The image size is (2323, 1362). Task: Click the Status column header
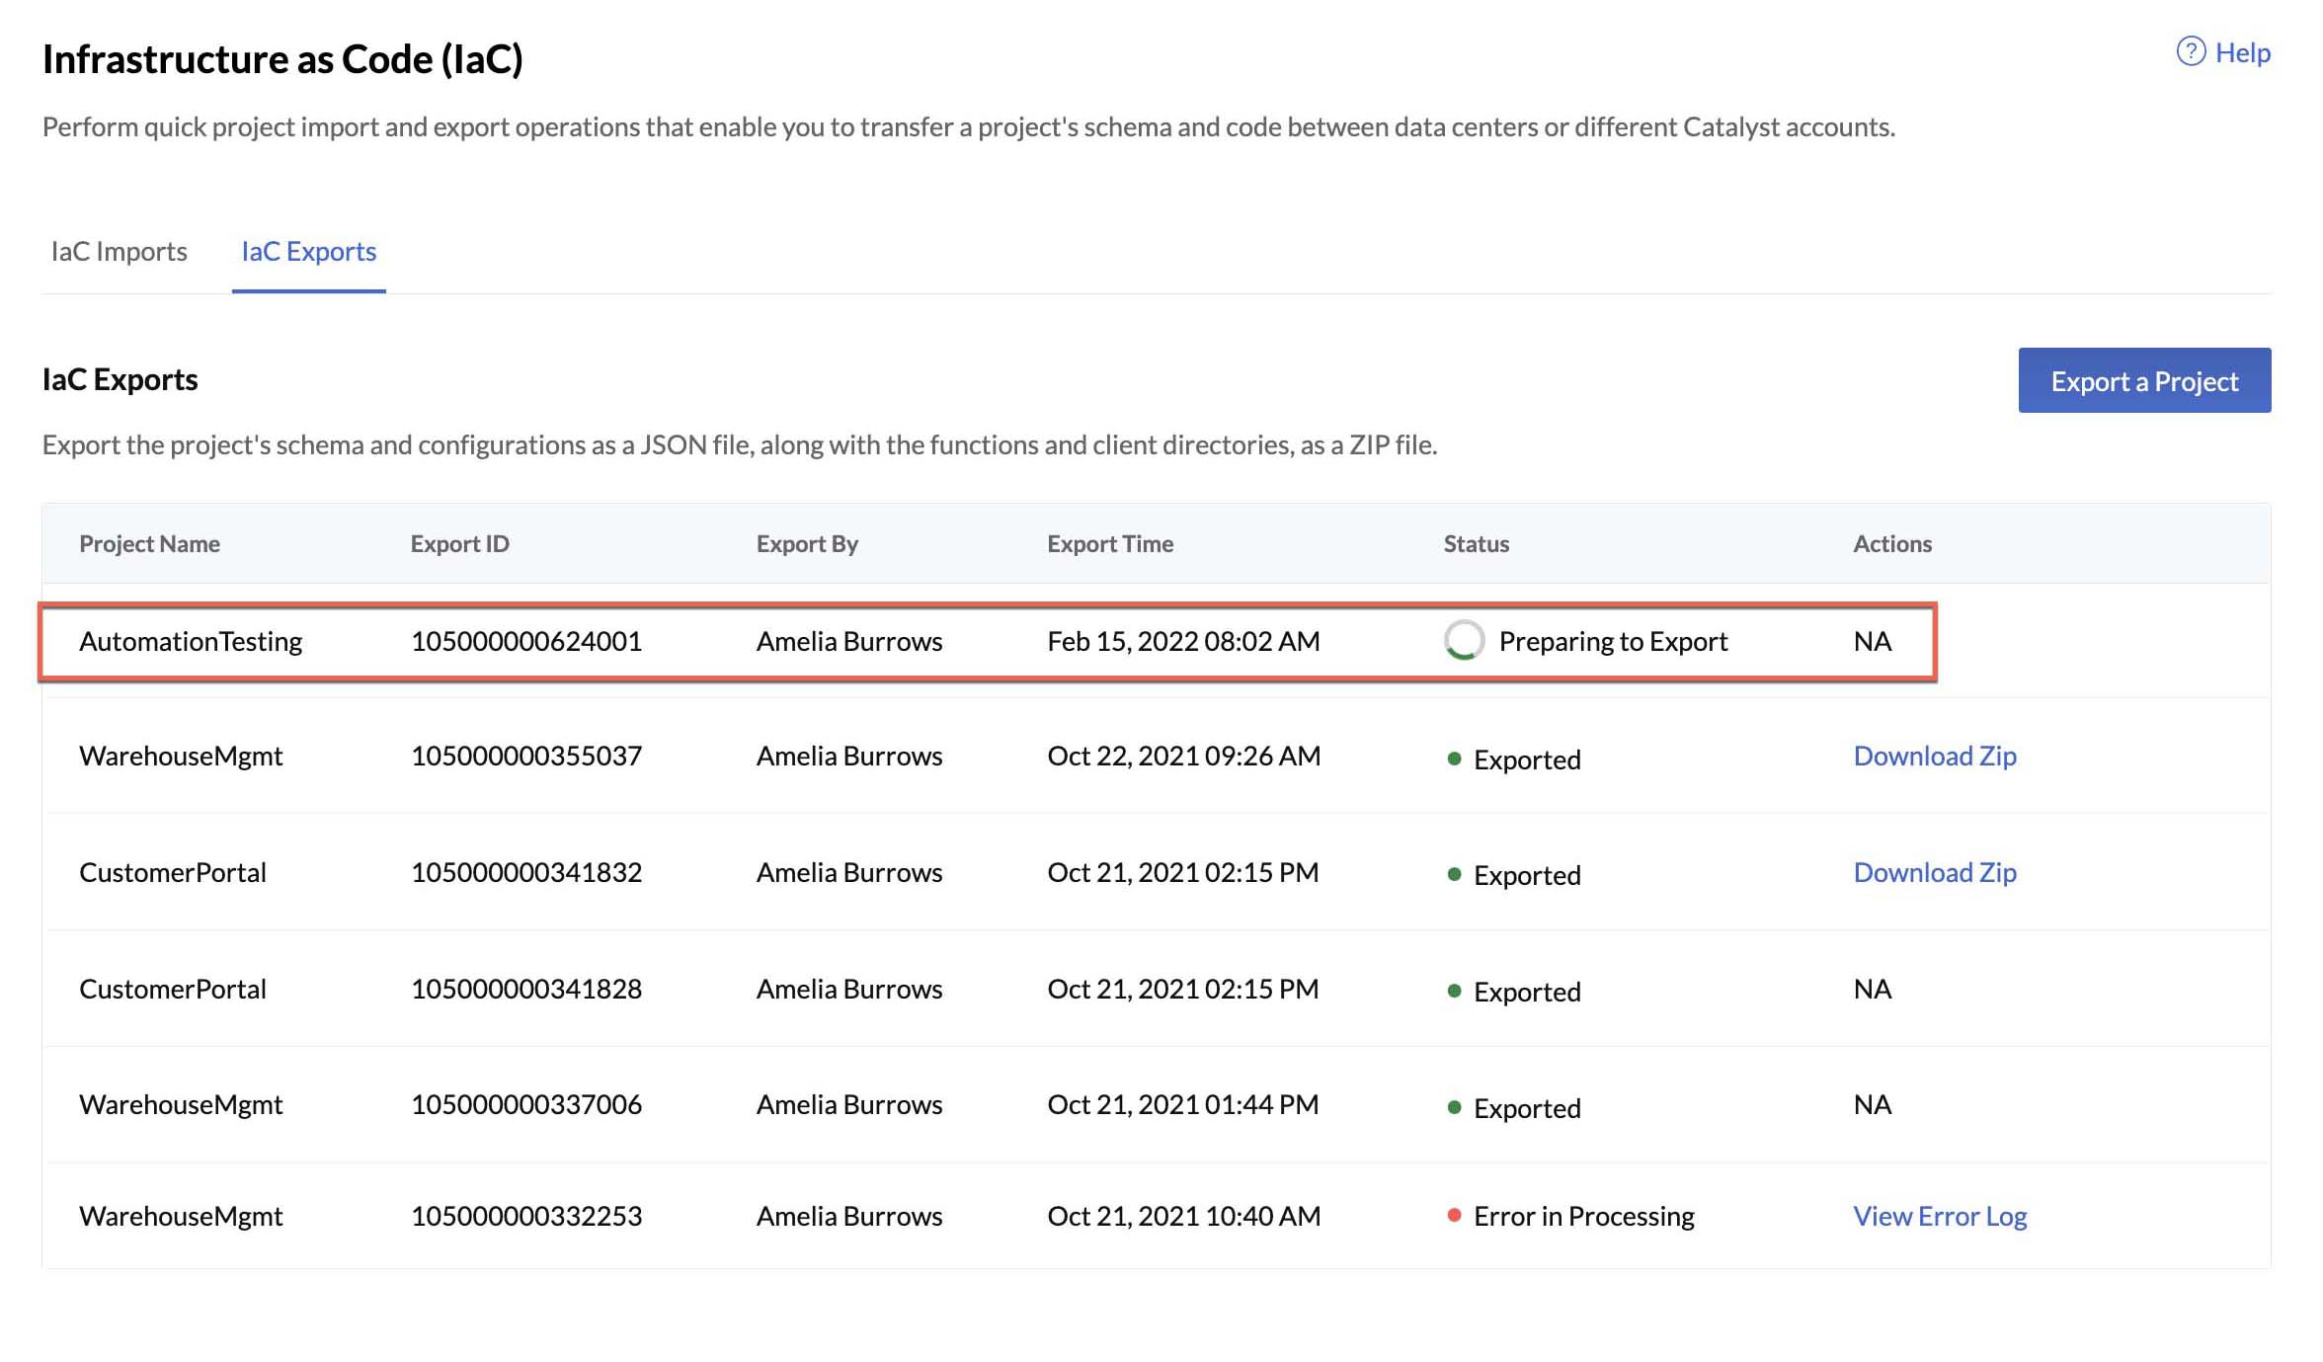1476,543
